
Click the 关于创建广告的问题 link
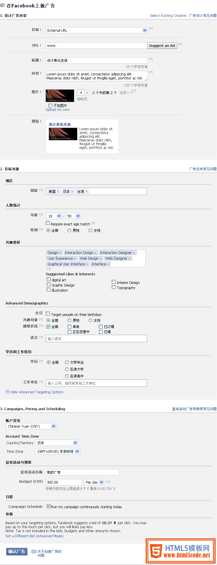point(49,553)
